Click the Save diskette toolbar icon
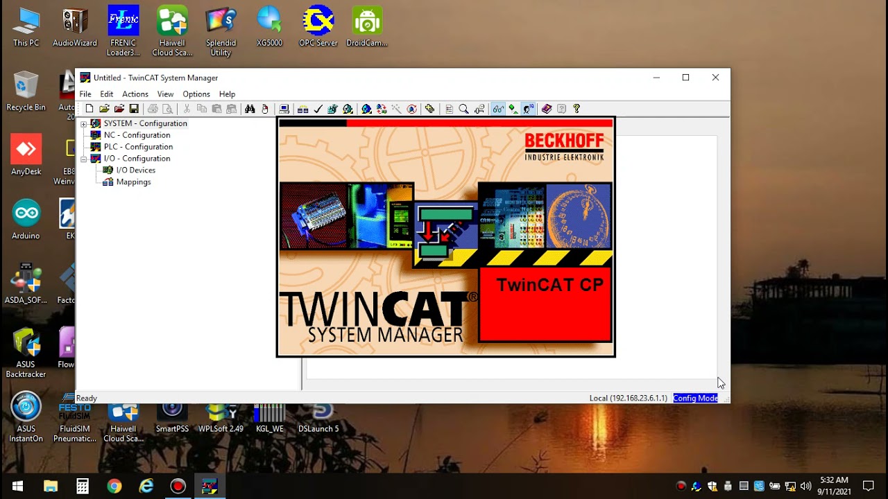Screen dimensions: 888x499 [134, 109]
